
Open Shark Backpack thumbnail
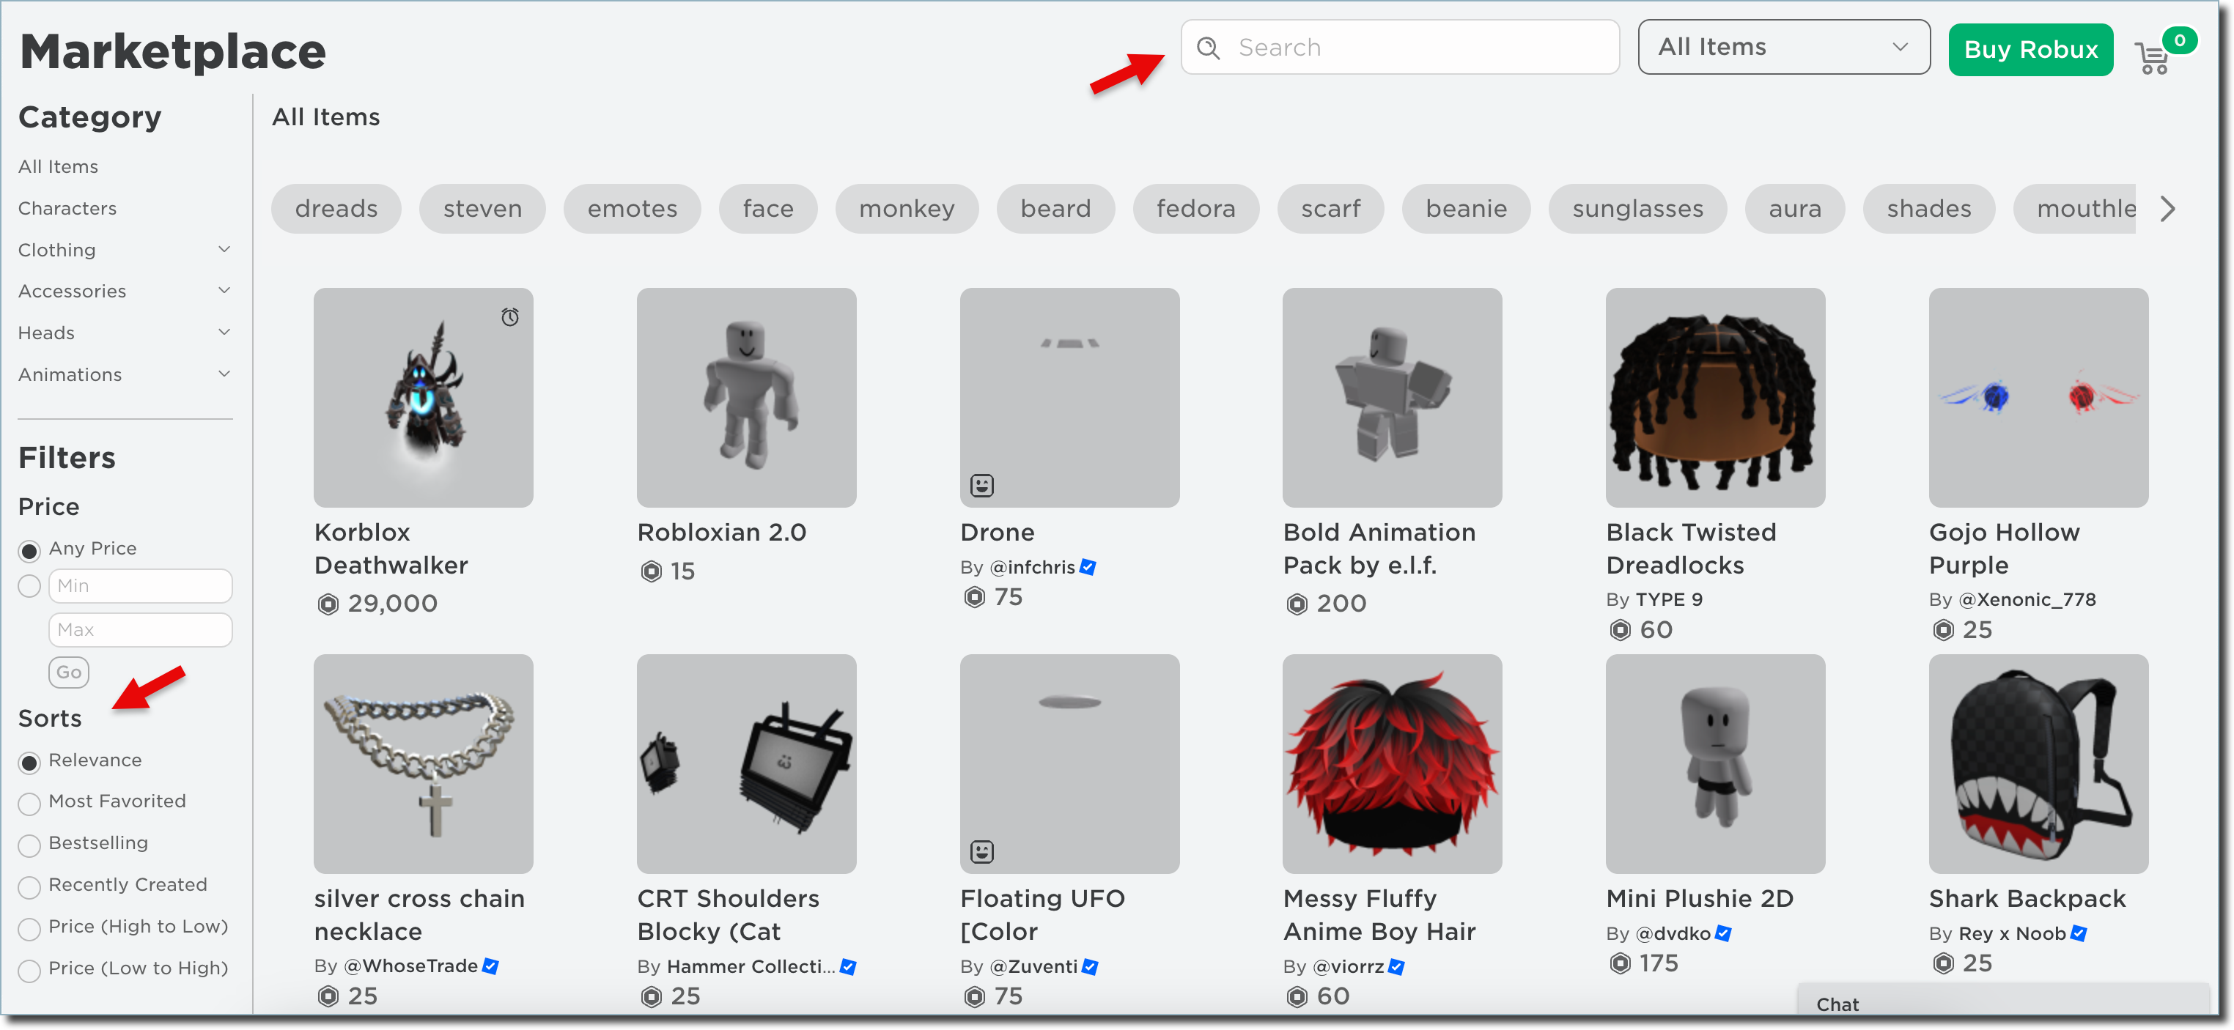2039,764
